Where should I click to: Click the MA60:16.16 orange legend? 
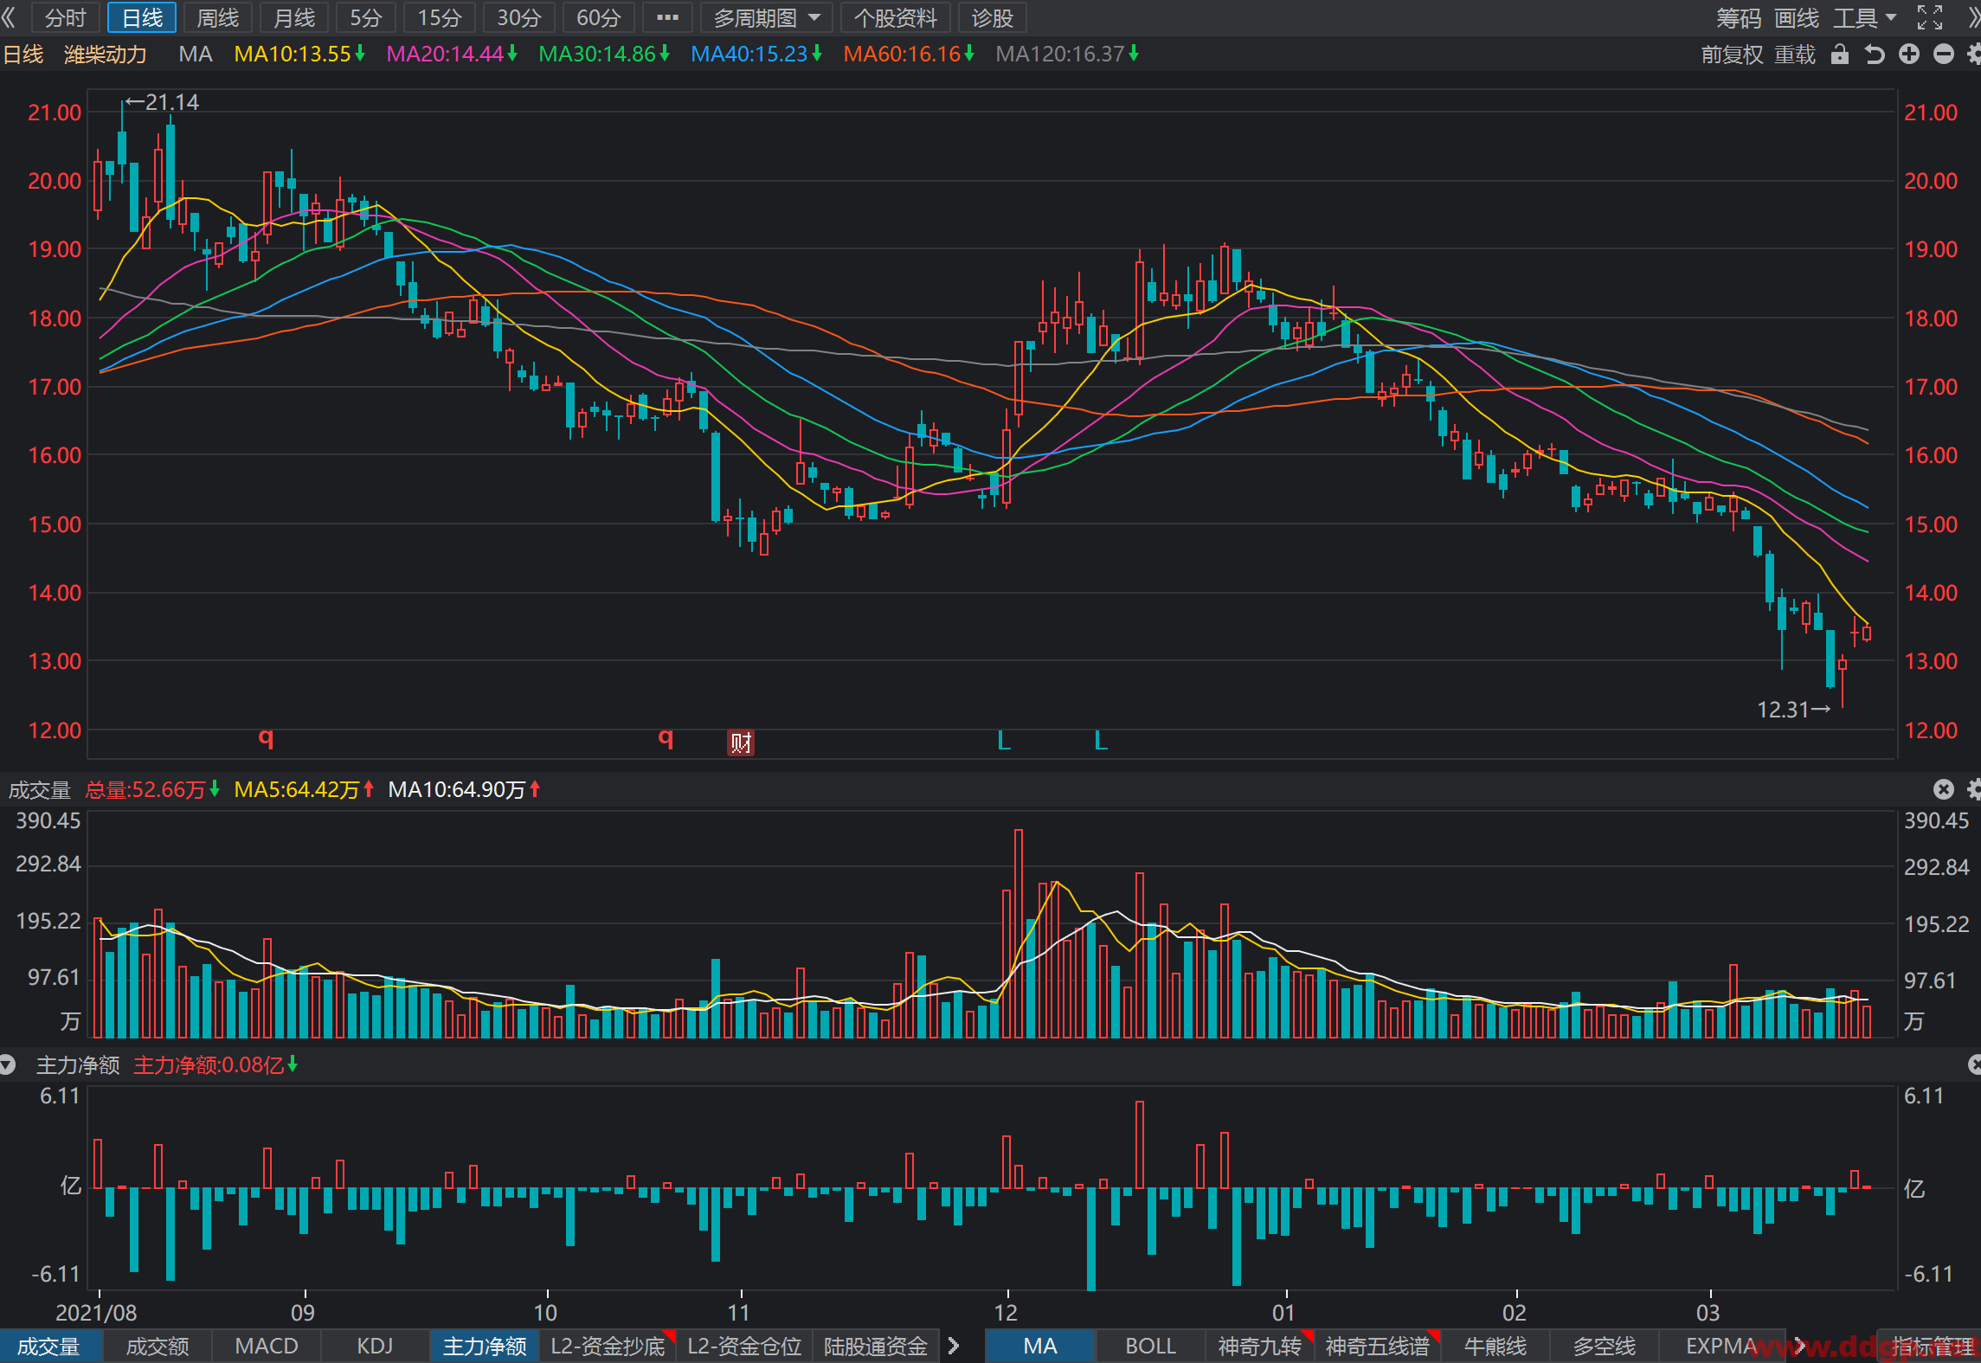pyautogui.click(x=909, y=55)
